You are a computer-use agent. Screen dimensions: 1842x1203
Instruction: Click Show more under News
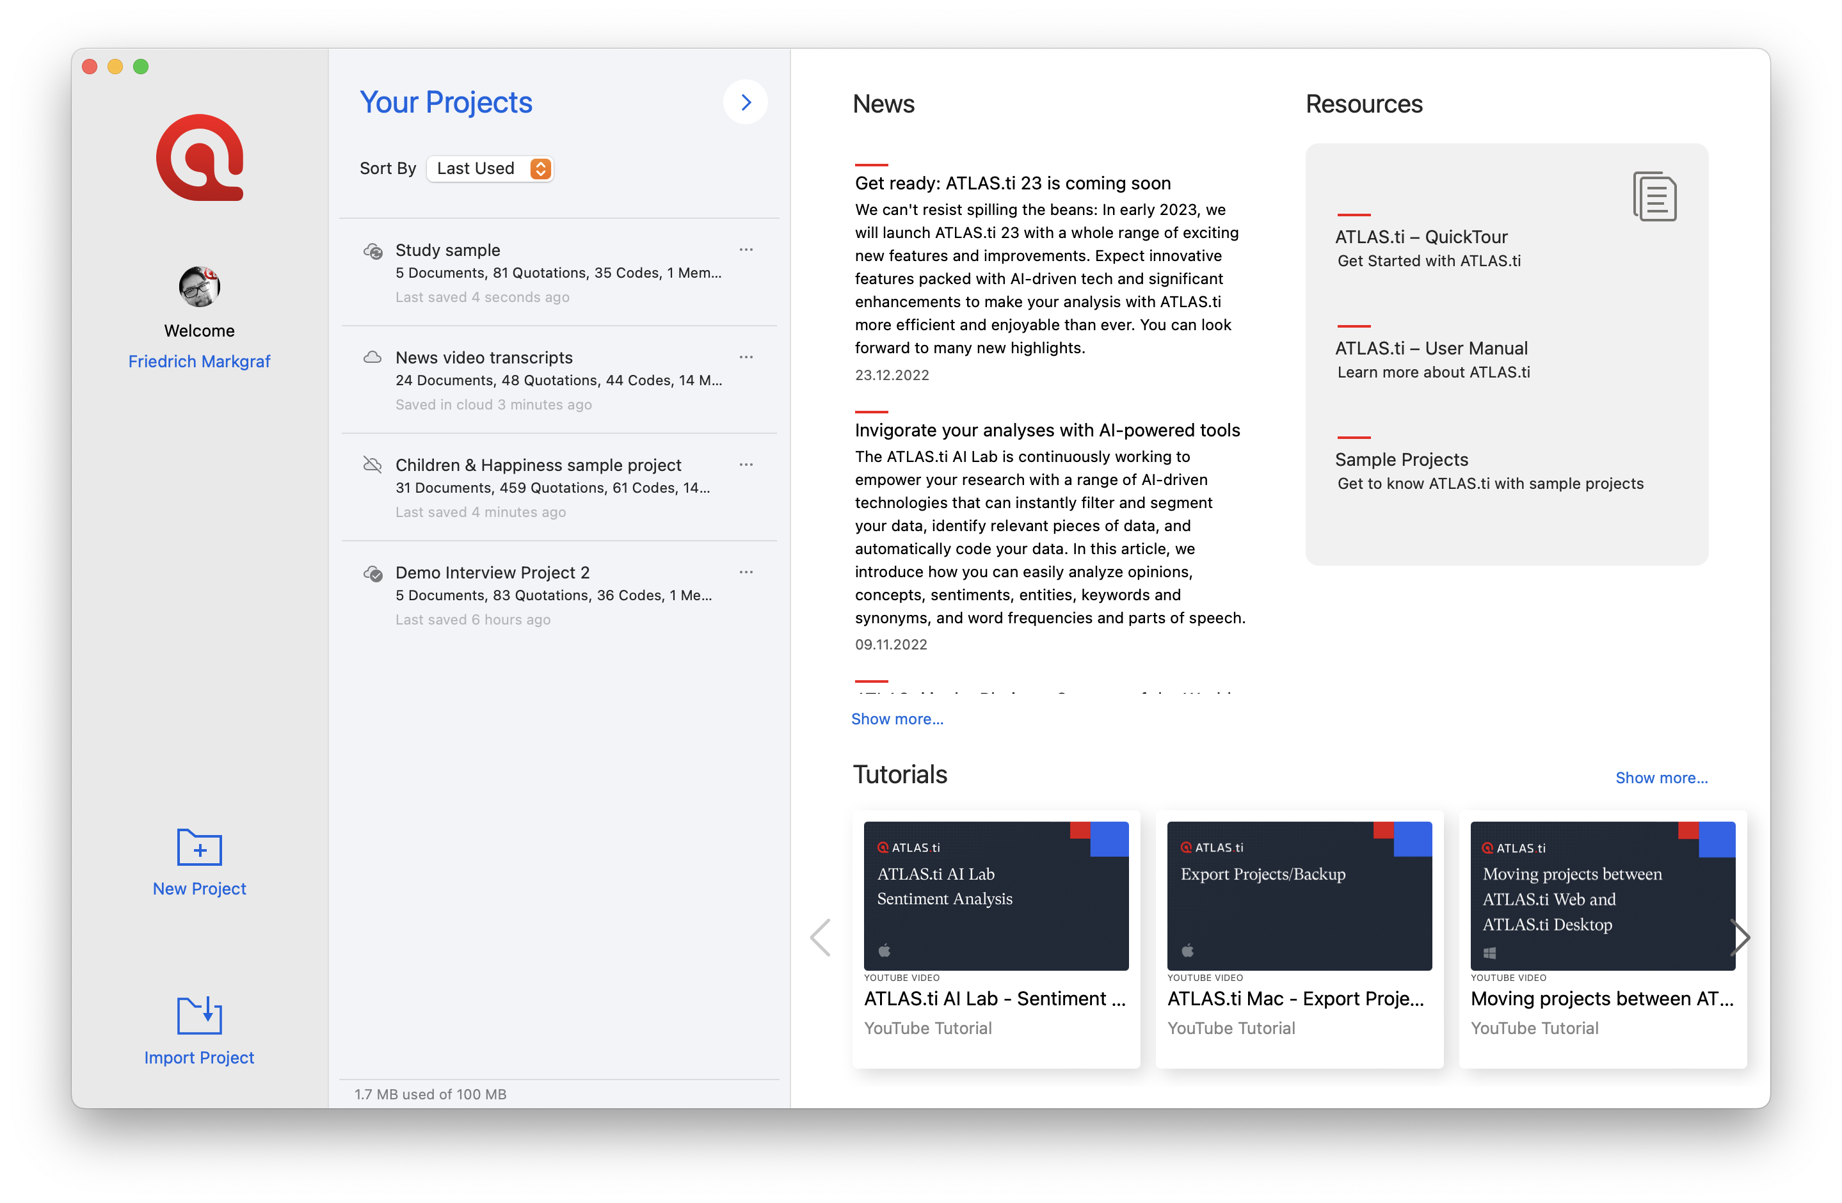coord(897,719)
